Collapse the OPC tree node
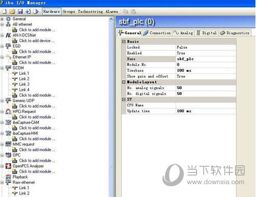The height and width of the screenshot is (197, 257). click(x=2, y=155)
